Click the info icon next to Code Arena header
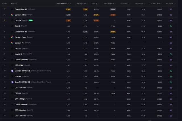Image resolution: width=182 pixels, height=121 pixels. pyautogui.click(x=68, y=3)
